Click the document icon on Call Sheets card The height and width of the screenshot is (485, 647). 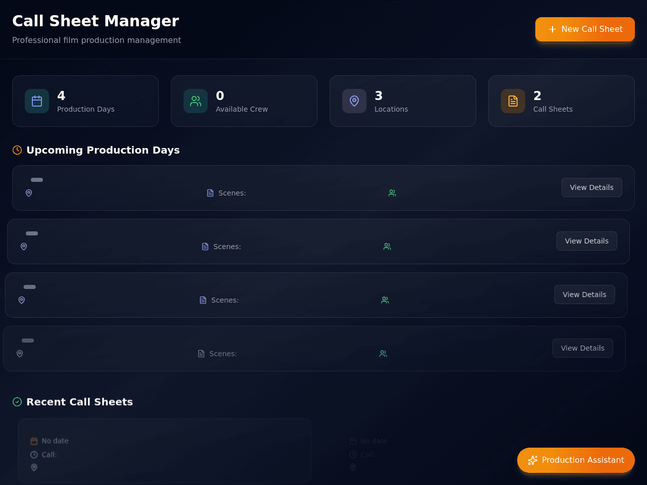tap(513, 101)
